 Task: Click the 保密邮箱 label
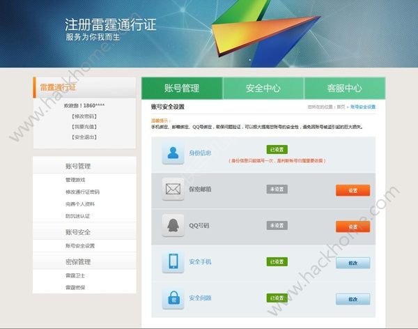(x=200, y=189)
